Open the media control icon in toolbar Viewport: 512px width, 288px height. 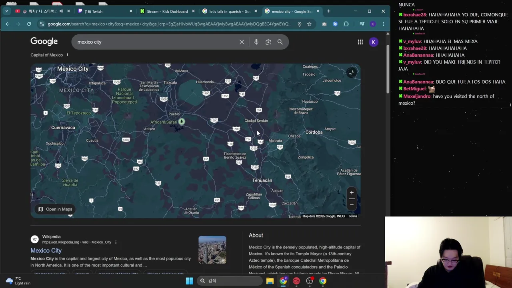(362, 24)
